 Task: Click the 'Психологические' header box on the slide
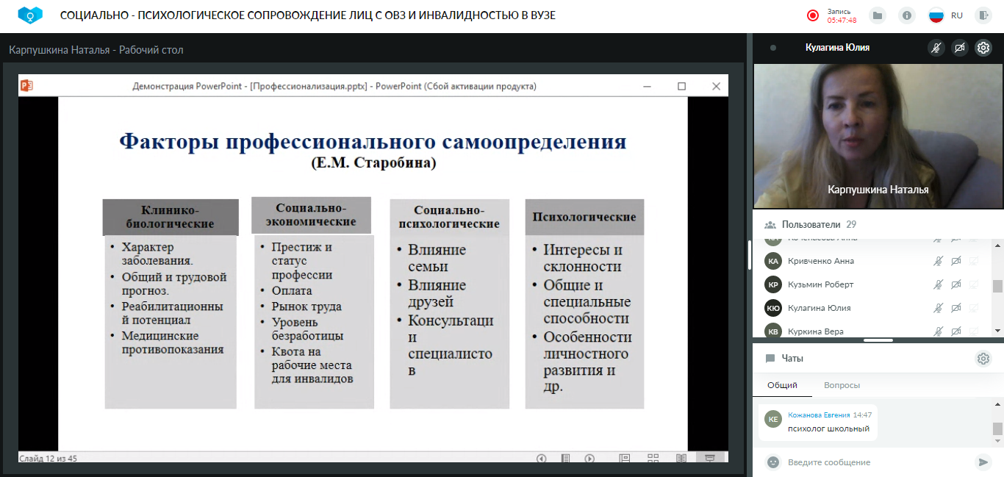pyautogui.click(x=584, y=217)
